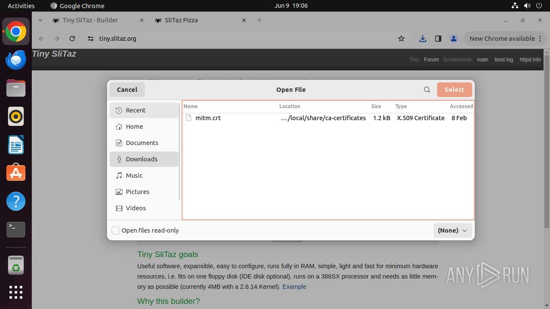The width and height of the screenshot is (550, 309).
Task: Open Chrome menu three dots
Action: 541,39
